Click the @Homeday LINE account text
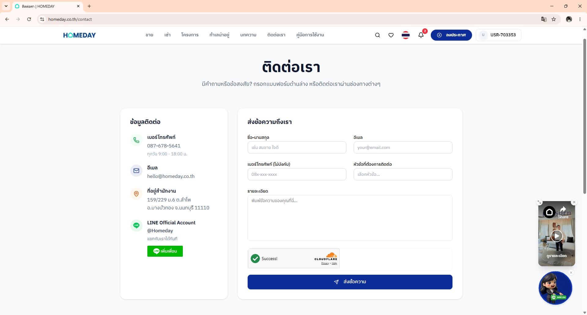The width and height of the screenshot is (587, 315). pos(160,231)
